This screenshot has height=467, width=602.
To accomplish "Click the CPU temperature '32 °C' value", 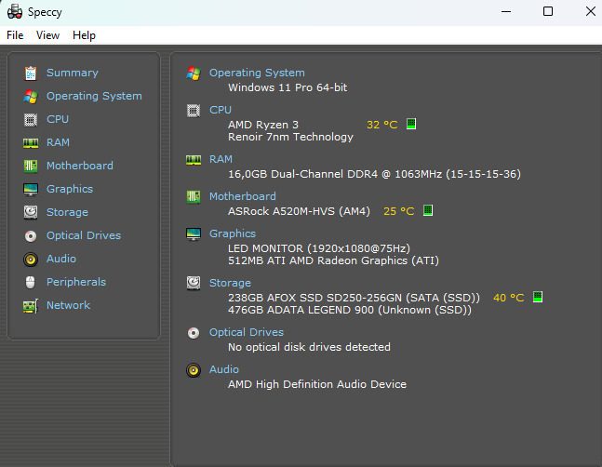I will pos(382,125).
